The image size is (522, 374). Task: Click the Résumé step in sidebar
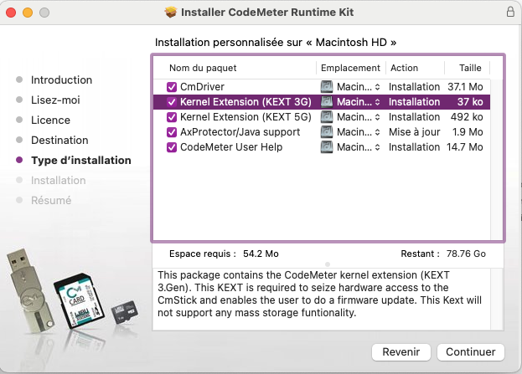[x=51, y=200]
